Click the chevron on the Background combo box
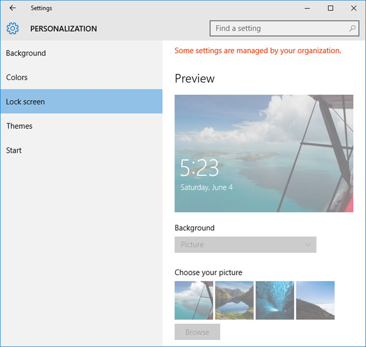Viewport: 366px width, 347px height. point(308,244)
